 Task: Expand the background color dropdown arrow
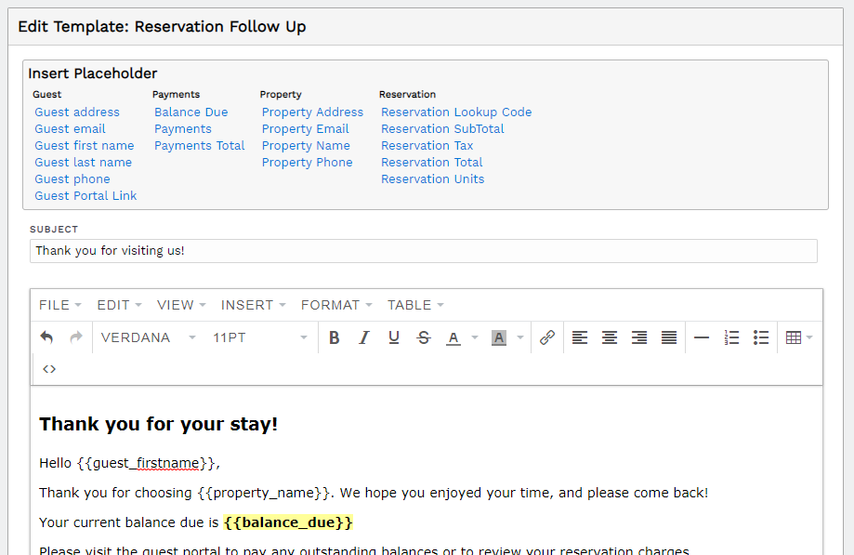pyautogui.click(x=519, y=337)
